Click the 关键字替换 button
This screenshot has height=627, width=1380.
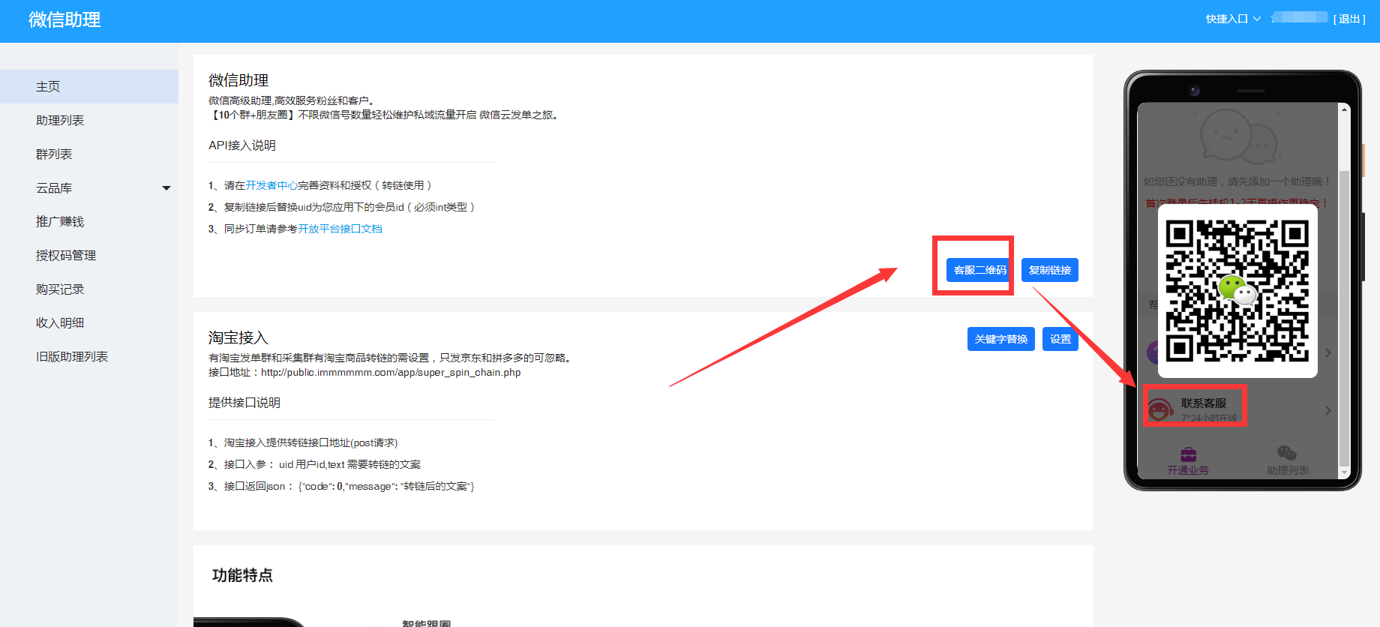[1001, 339]
